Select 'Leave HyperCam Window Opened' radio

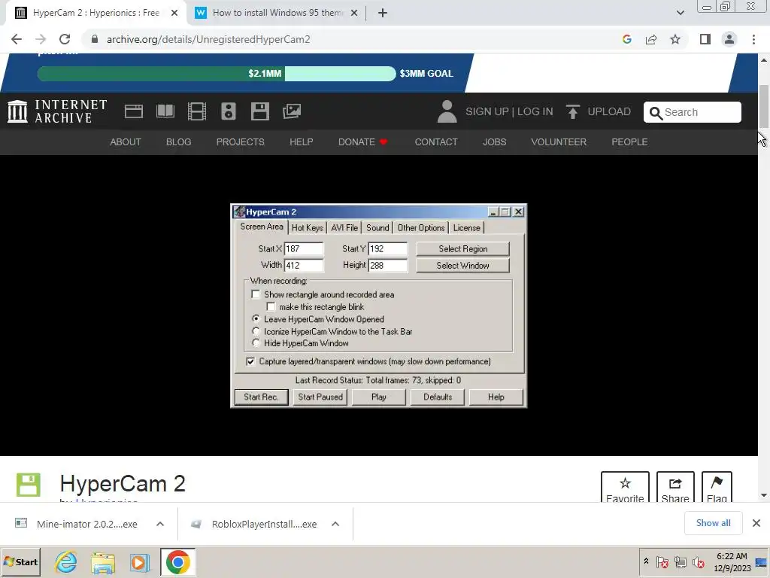pyautogui.click(x=256, y=319)
